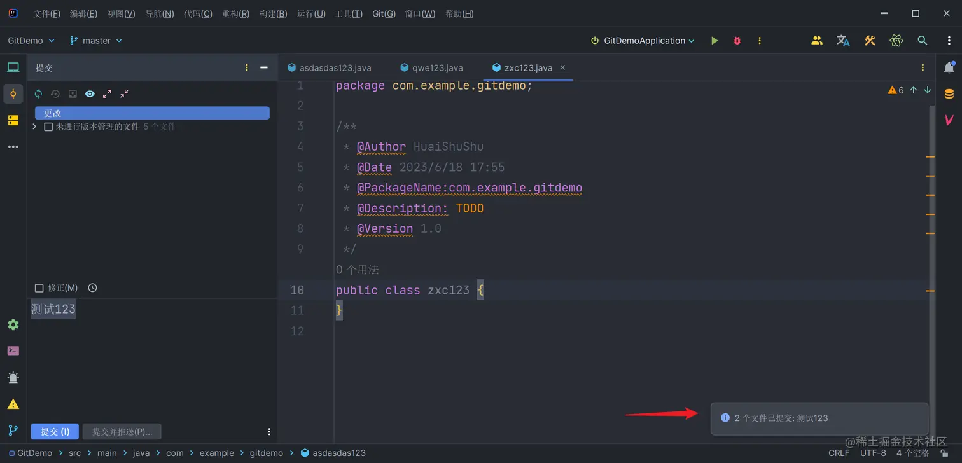Viewport: 962px width, 463px height.
Task: Open the Terminal tool window
Action: (13, 351)
